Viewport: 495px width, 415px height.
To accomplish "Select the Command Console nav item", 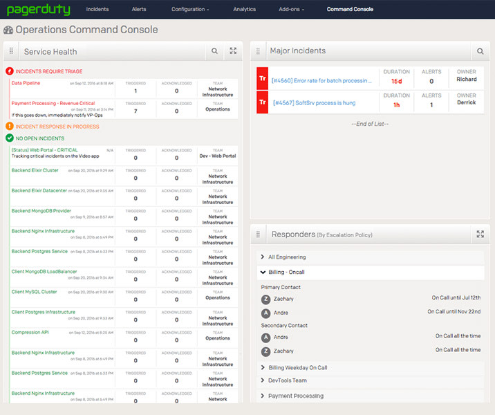I will pyautogui.click(x=350, y=9).
